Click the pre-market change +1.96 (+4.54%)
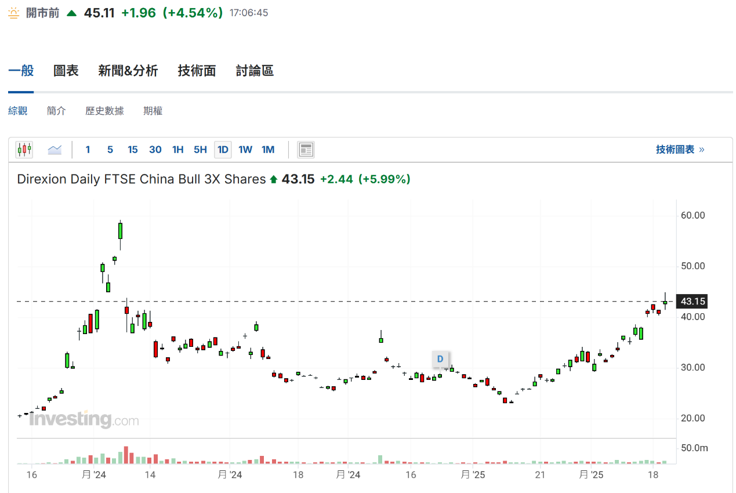The height and width of the screenshot is (493, 736). (172, 13)
